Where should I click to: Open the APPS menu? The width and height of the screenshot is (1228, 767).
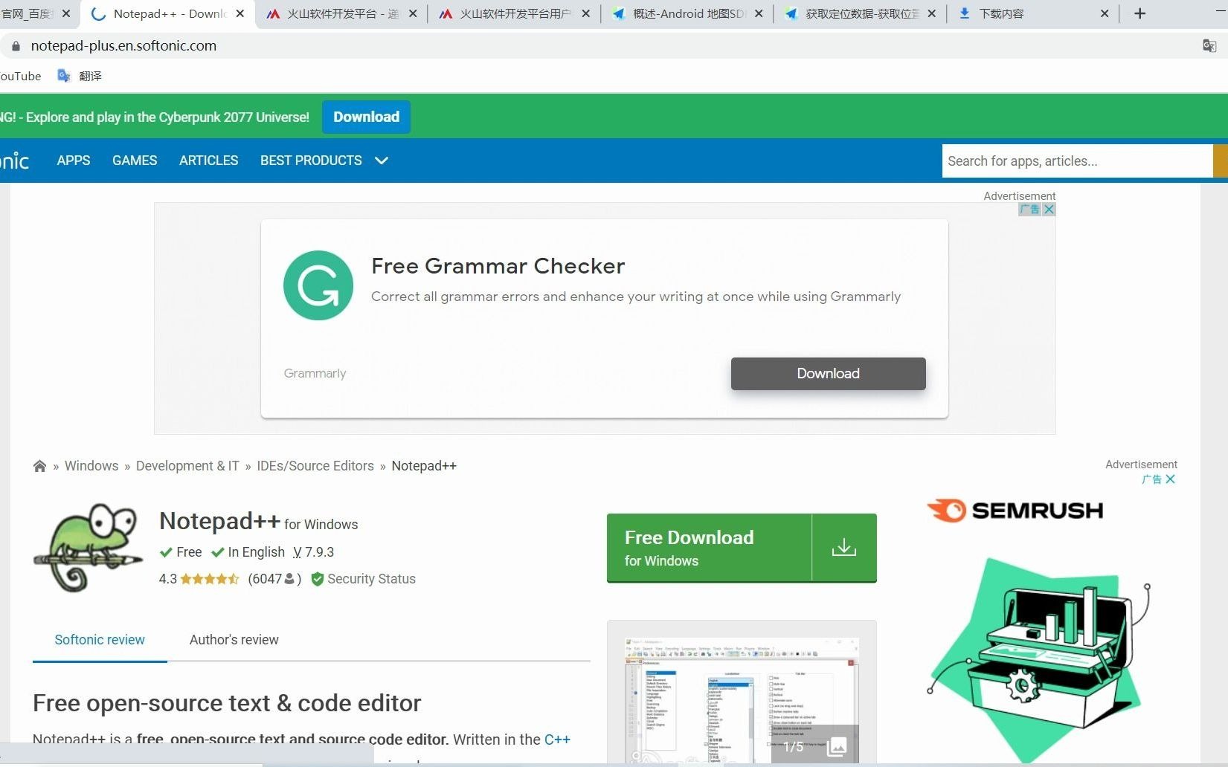74,161
